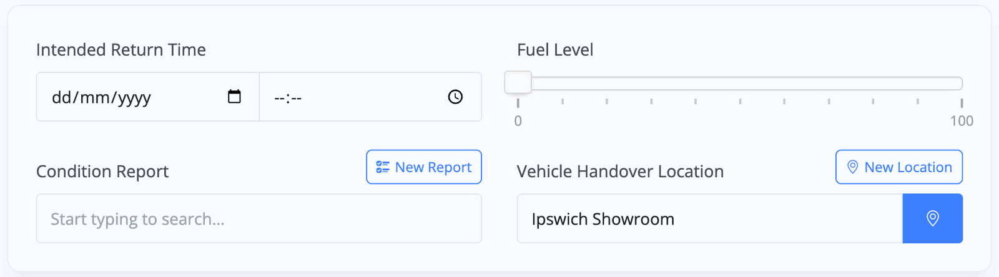Viewport: 999px width, 277px height.
Task: Click the 100 label under fuel slider
Action: 962,121
